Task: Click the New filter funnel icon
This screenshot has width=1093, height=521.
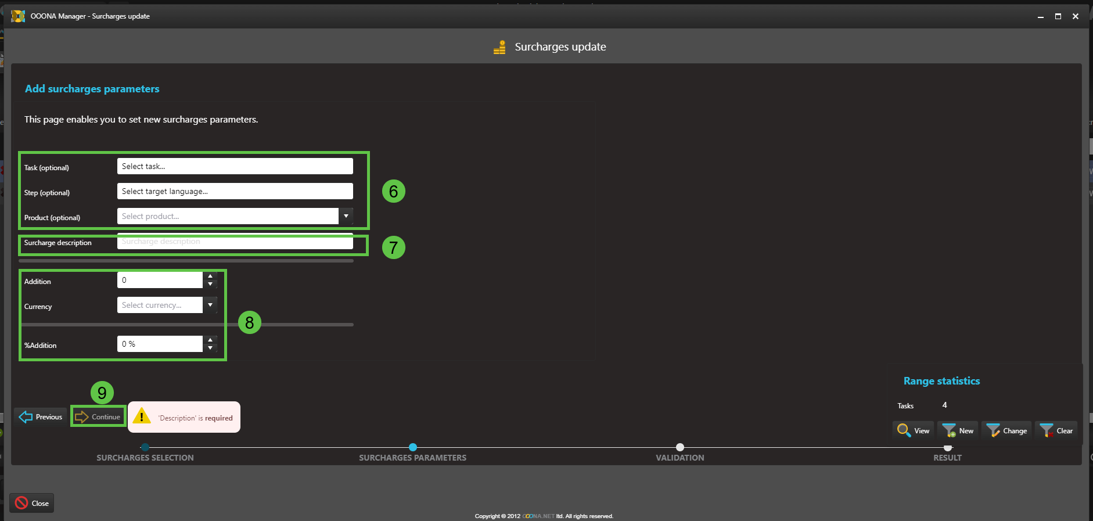Action: coord(949,430)
